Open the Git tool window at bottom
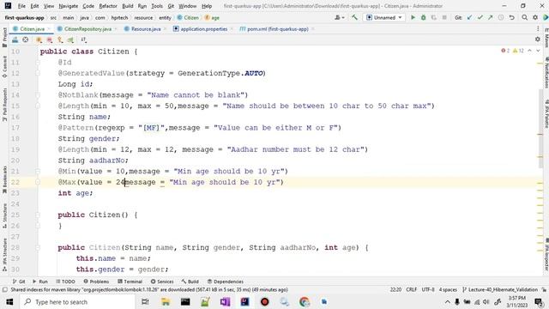This screenshot has width=549, height=309. [19, 282]
